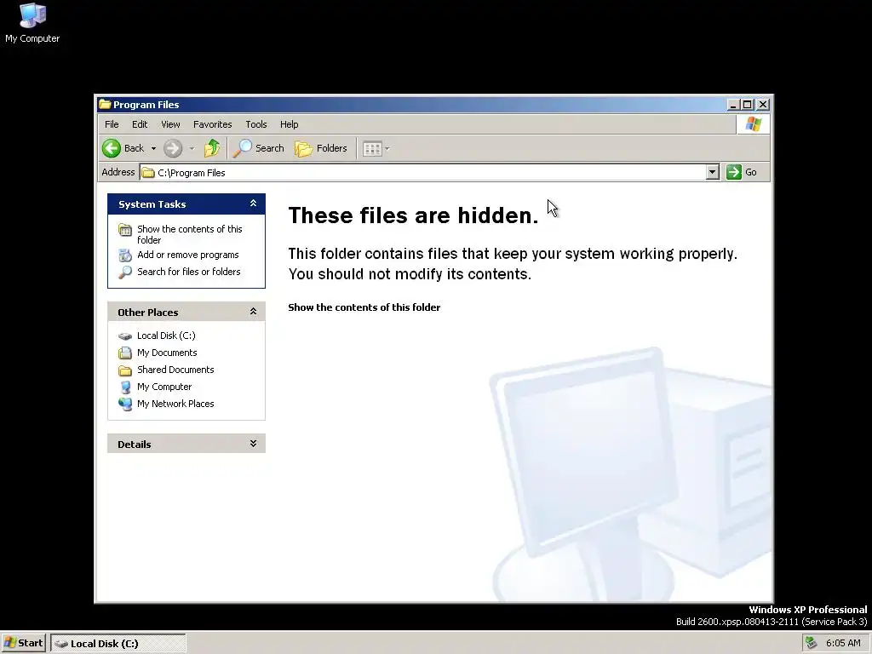The height and width of the screenshot is (654, 872).
Task: Click the main pane 'Show the contents of this folder' link
Action: coord(364,307)
